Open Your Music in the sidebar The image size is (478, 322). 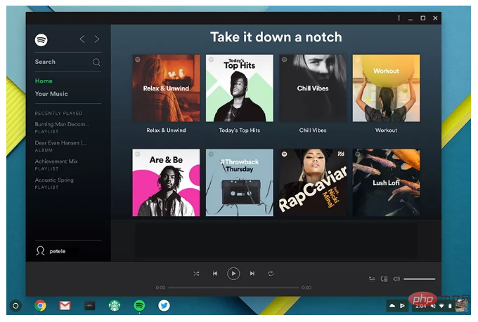51,94
